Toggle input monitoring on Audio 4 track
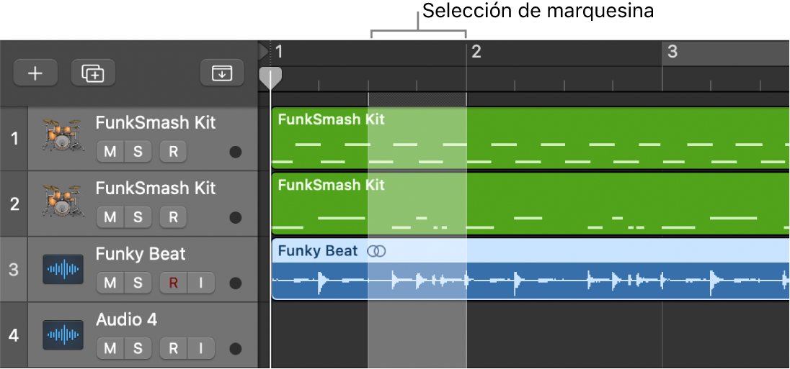The width and height of the screenshot is (790, 369). pos(201,349)
